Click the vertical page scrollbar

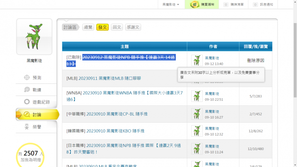coord(295,60)
